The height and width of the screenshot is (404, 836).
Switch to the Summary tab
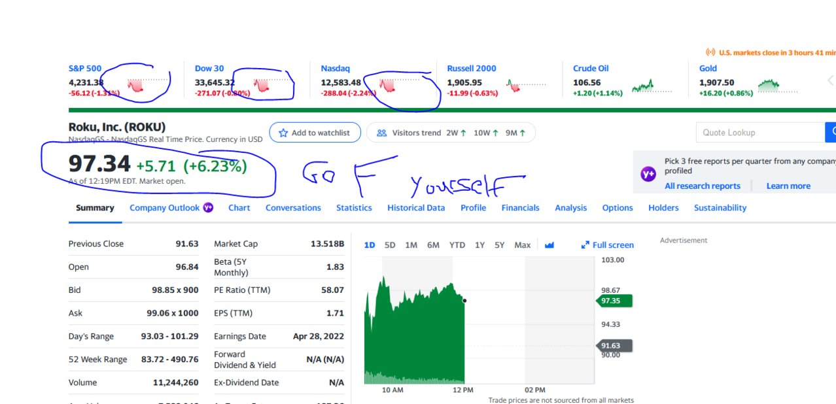pos(95,208)
